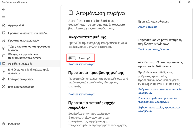Select Ασφάλεια συσκευής in the sidebar
Viewport: 193px width, 128px height.
click(x=20, y=64)
